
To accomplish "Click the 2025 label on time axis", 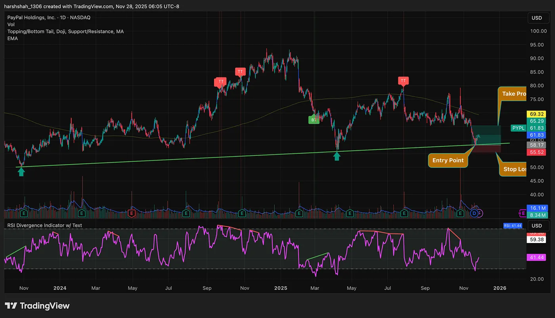I will pos(280,288).
